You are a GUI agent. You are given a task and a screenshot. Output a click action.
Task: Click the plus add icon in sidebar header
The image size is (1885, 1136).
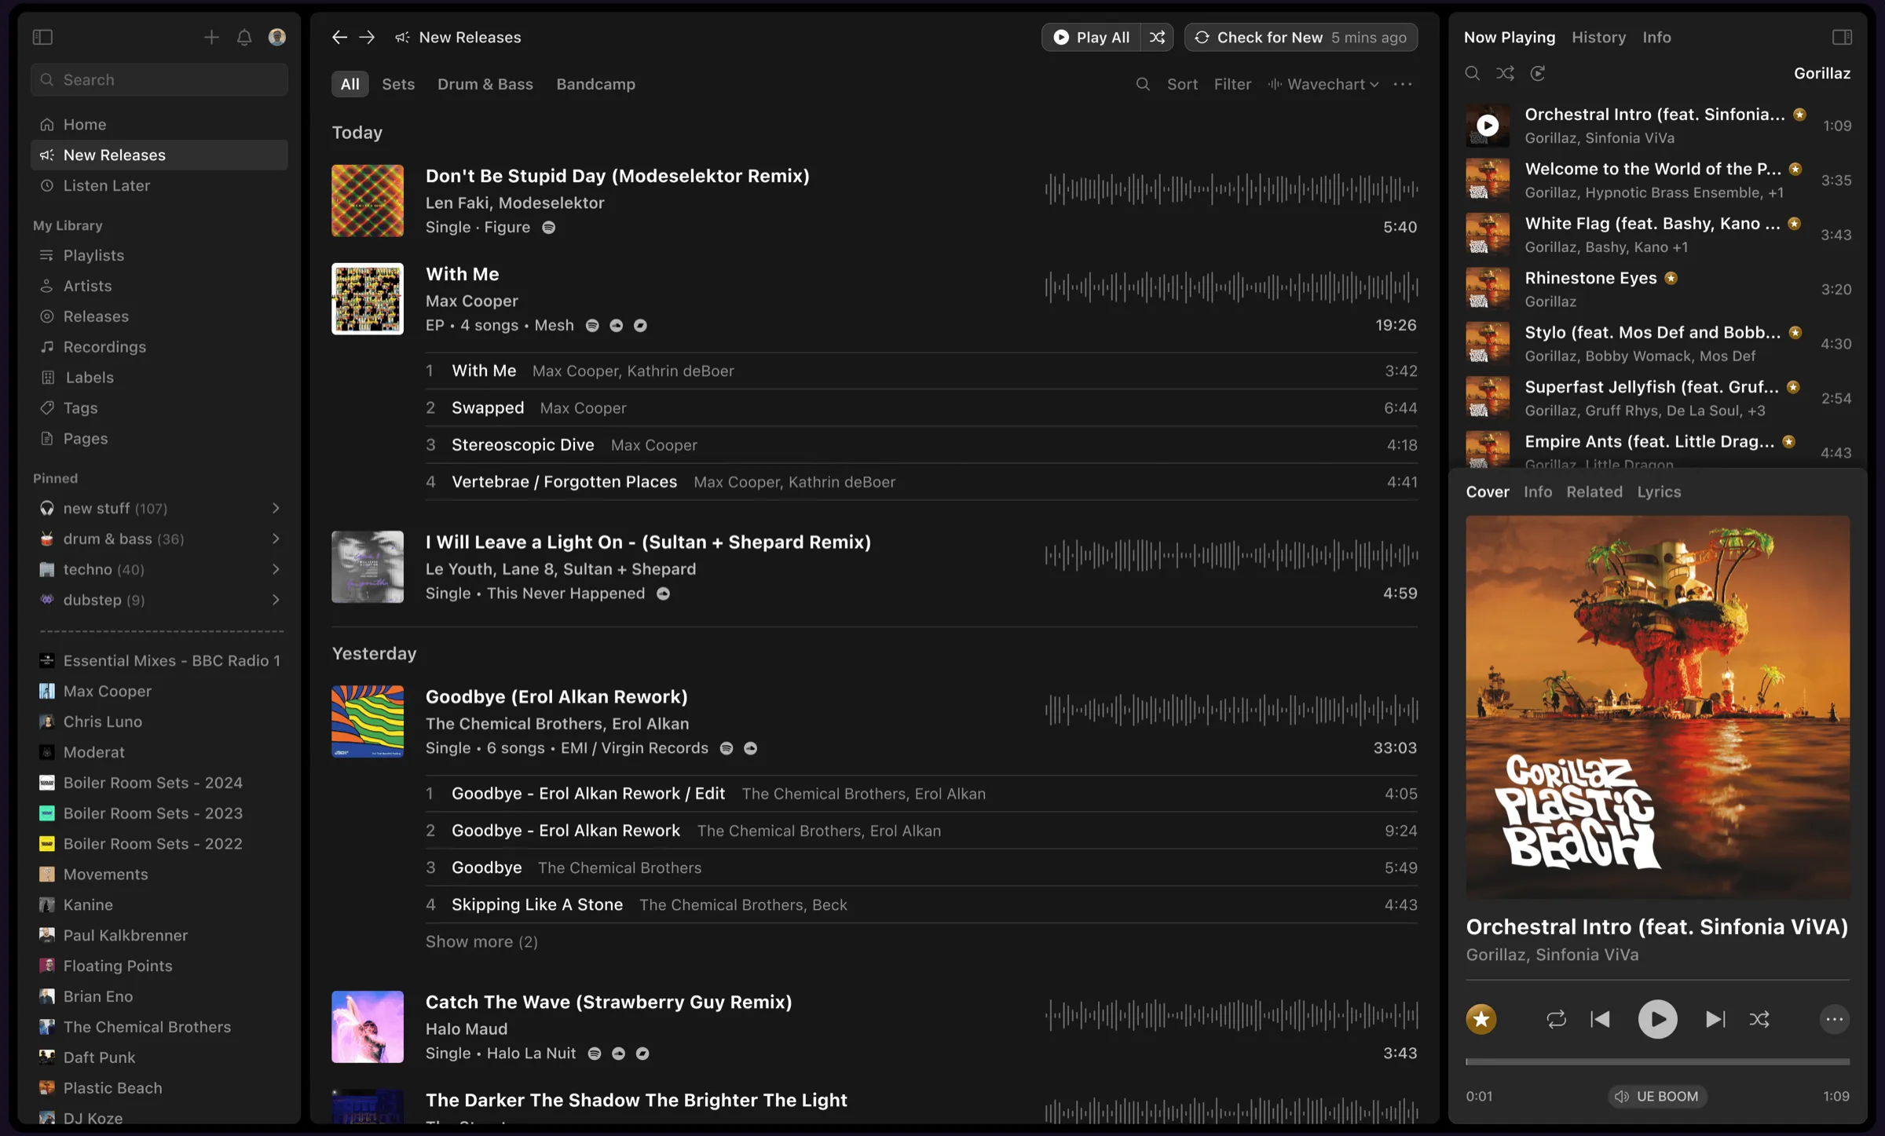click(211, 37)
